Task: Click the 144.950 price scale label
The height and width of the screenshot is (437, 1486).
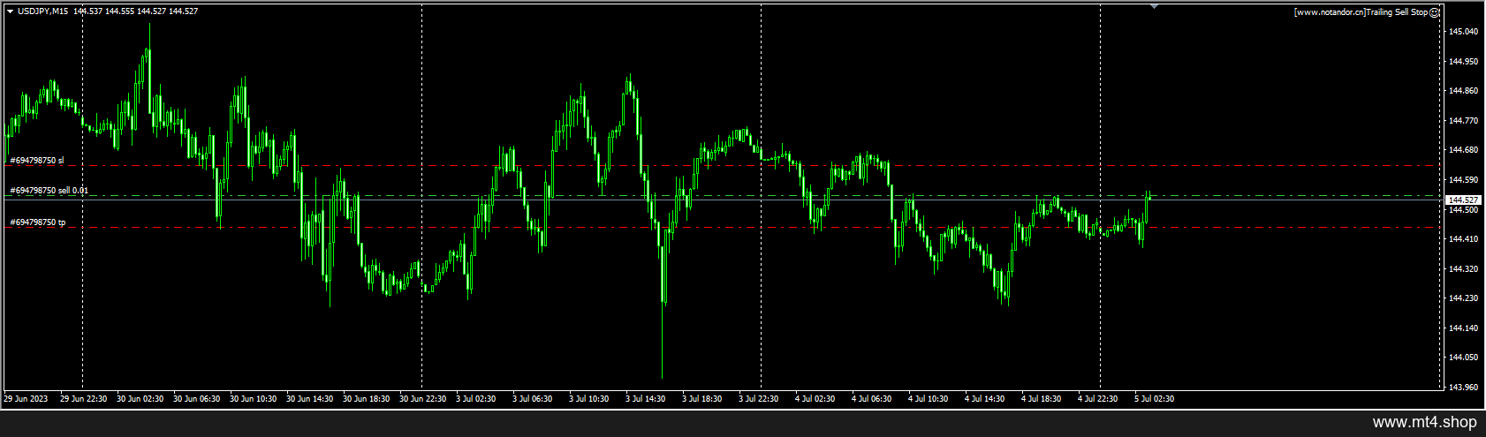Action: click(1463, 62)
